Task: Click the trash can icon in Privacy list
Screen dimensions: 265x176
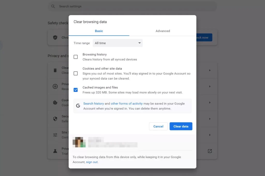Action: [55, 70]
